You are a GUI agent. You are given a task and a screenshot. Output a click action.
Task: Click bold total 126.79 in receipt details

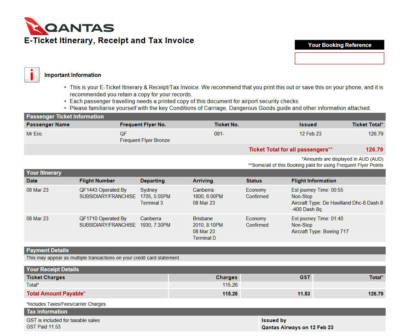pyautogui.click(x=375, y=294)
